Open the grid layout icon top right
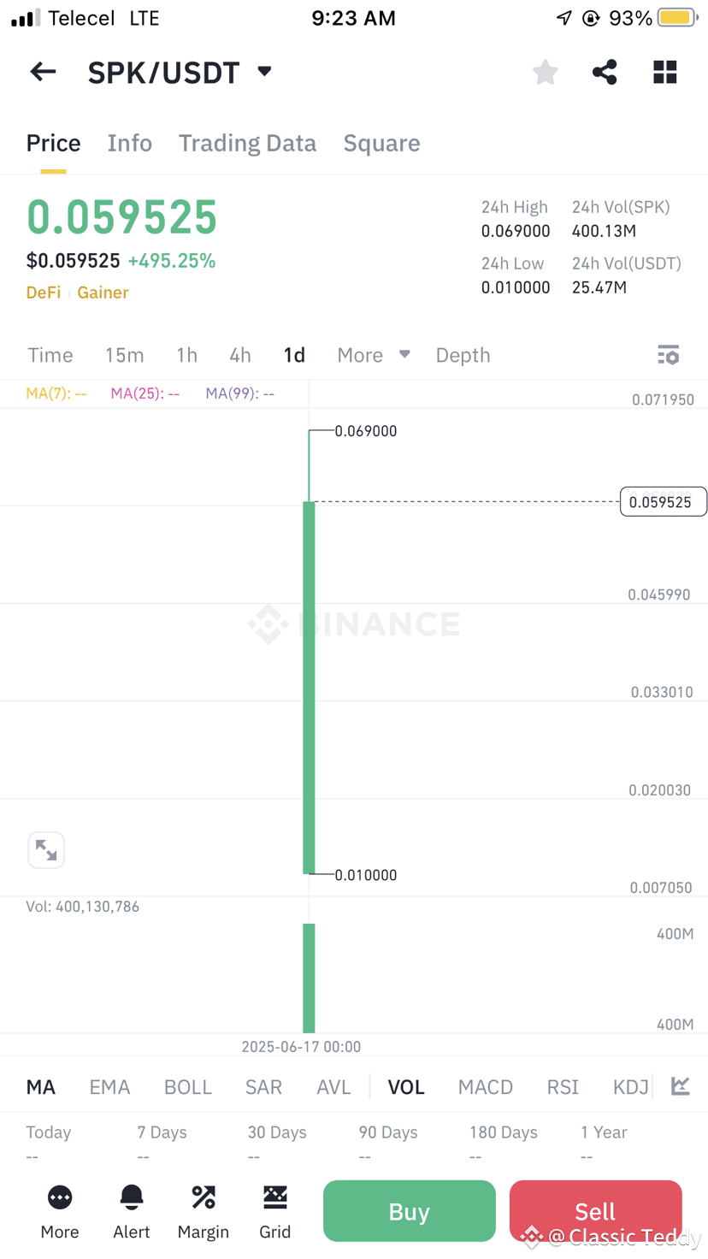 coord(664,72)
